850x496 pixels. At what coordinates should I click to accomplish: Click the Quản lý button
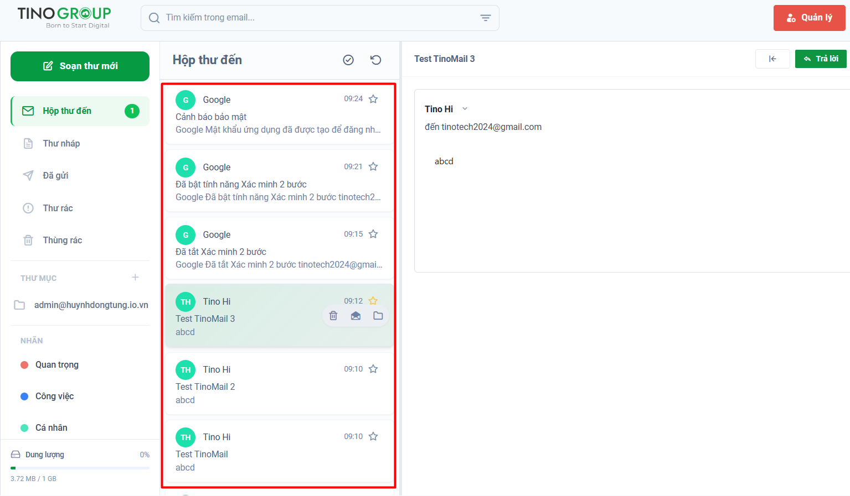point(810,18)
